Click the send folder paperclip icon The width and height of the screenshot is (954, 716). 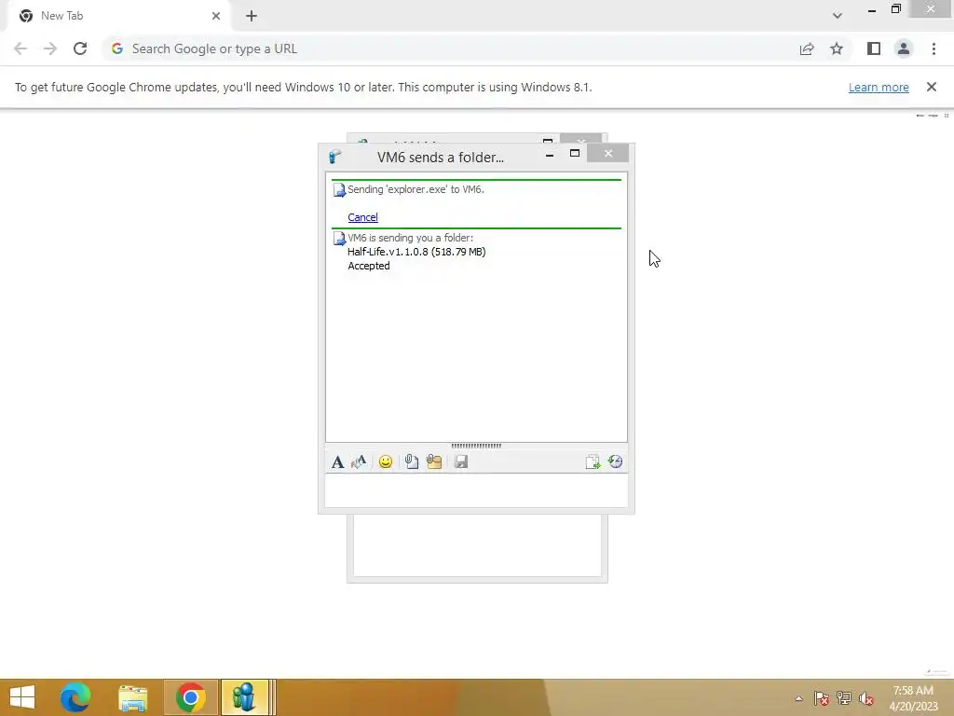click(434, 462)
